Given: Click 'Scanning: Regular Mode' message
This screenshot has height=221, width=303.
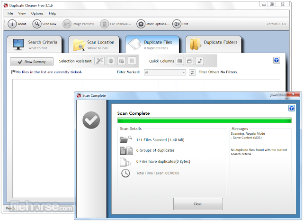Looking at the screenshot, I should (x=248, y=134).
